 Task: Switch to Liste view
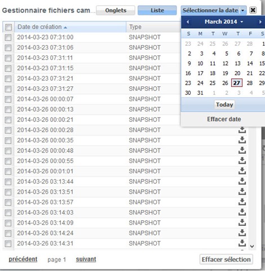click(x=157, y=10)
